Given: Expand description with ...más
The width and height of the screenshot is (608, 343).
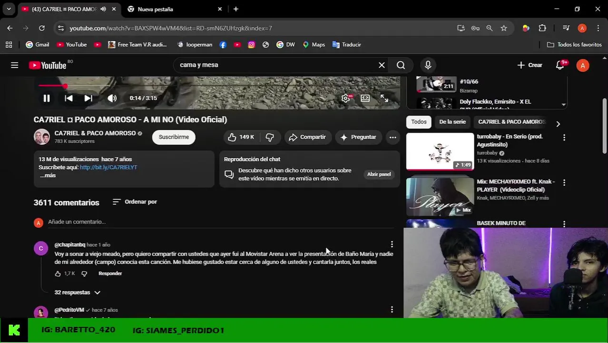Looking at the screenshot, I should coord(48,175).
